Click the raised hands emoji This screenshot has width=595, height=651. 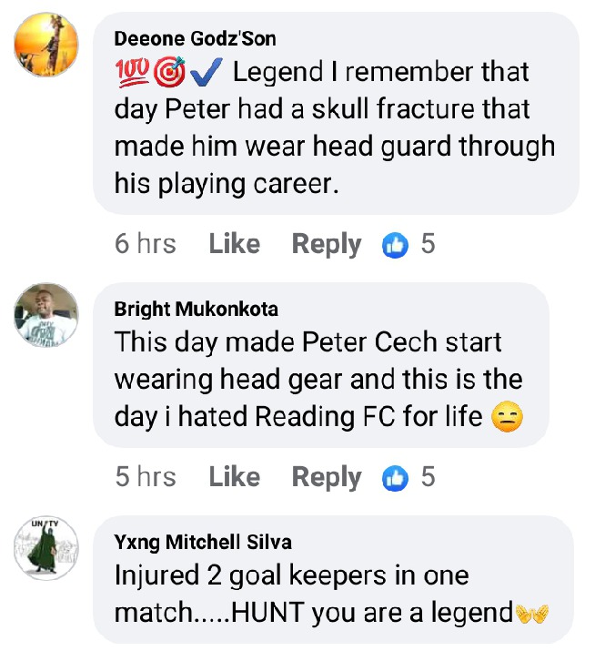(531, 614)
